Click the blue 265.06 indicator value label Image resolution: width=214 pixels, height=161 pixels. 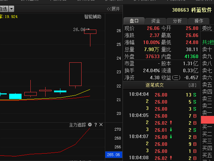[x=114, y=155]
